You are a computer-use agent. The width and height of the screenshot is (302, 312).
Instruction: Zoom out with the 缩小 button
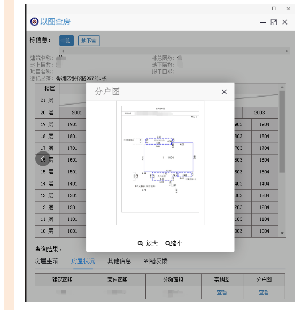coord(174,243)
